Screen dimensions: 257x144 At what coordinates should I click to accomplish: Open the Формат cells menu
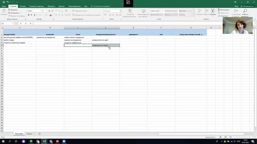pyautogui.click(x=213, y=12)
